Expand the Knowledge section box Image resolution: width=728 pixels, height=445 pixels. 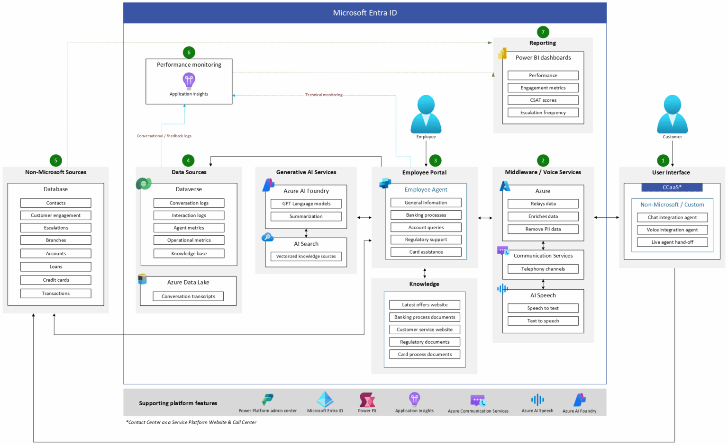tap(424, 284)
